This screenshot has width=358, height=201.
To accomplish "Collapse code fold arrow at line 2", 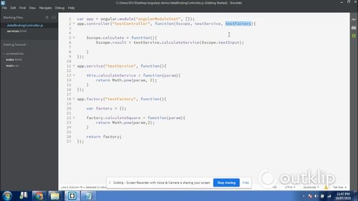I will [74, 23].
